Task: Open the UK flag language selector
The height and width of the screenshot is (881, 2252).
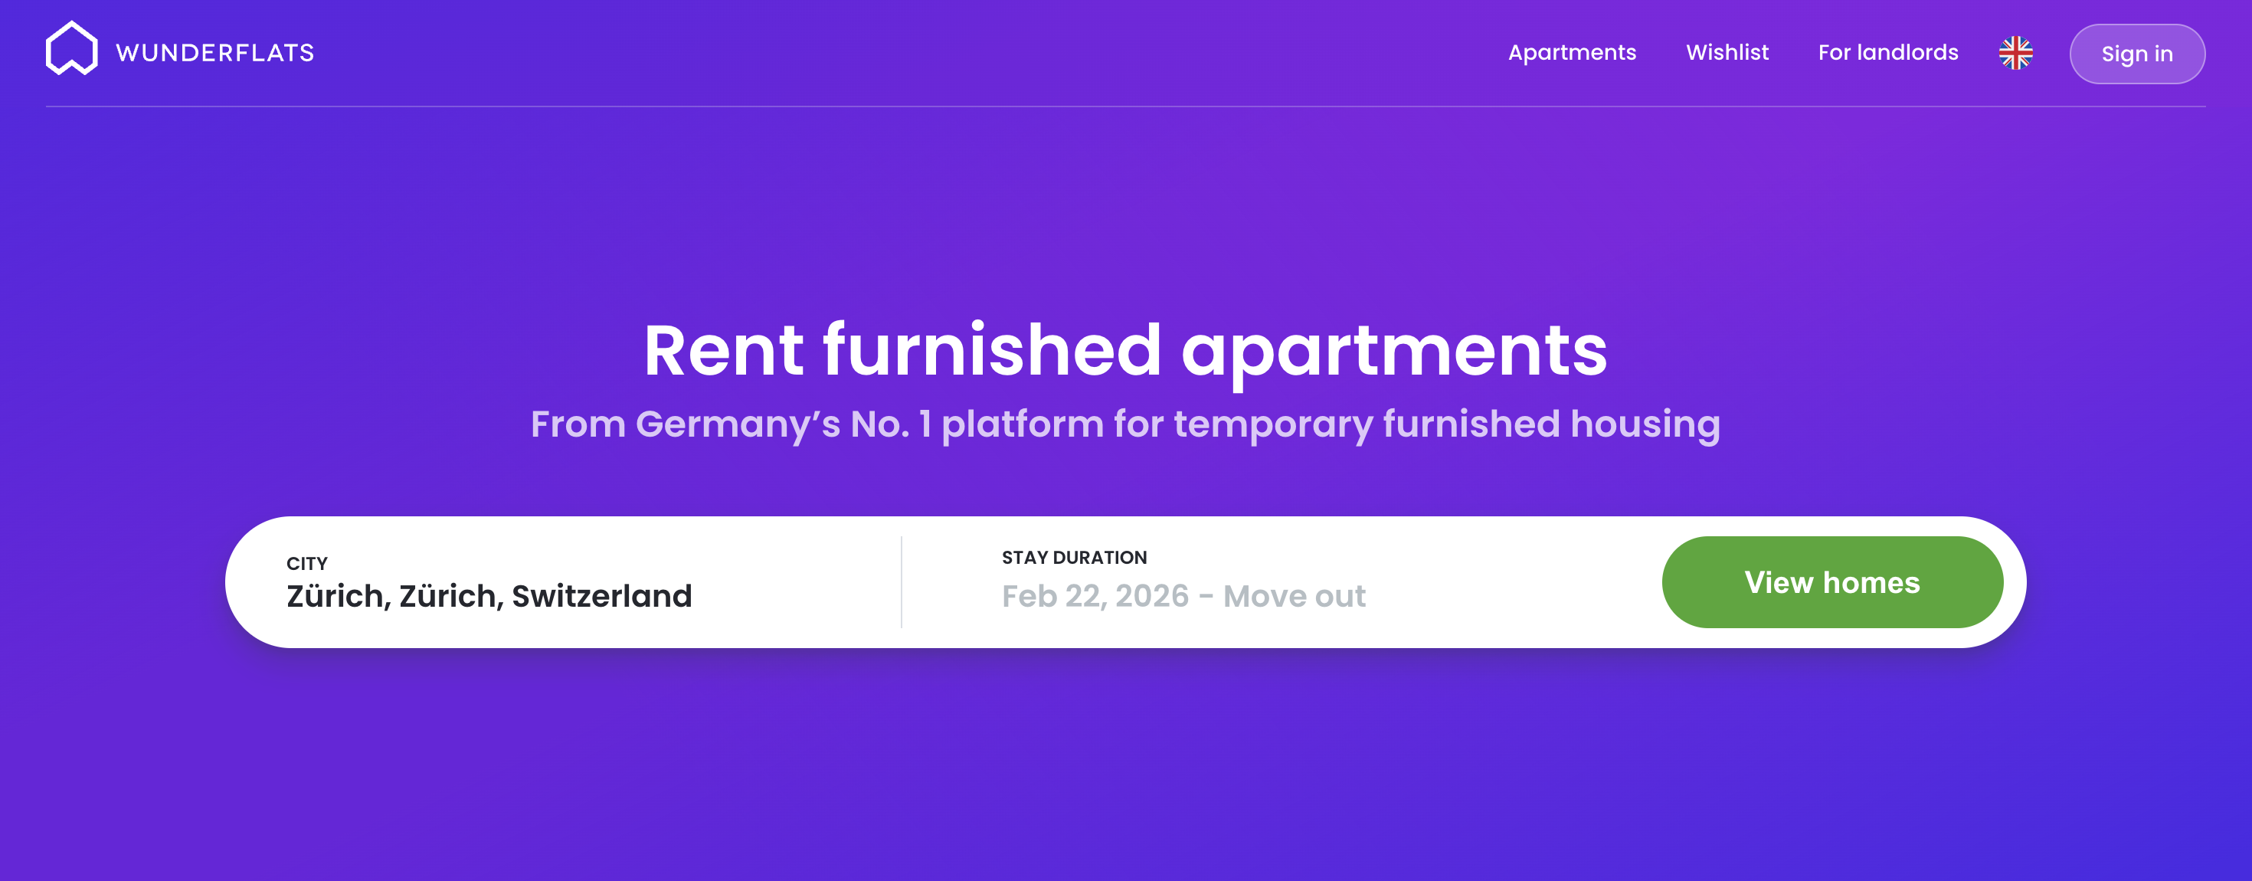Action: [x=2015, y=52]
